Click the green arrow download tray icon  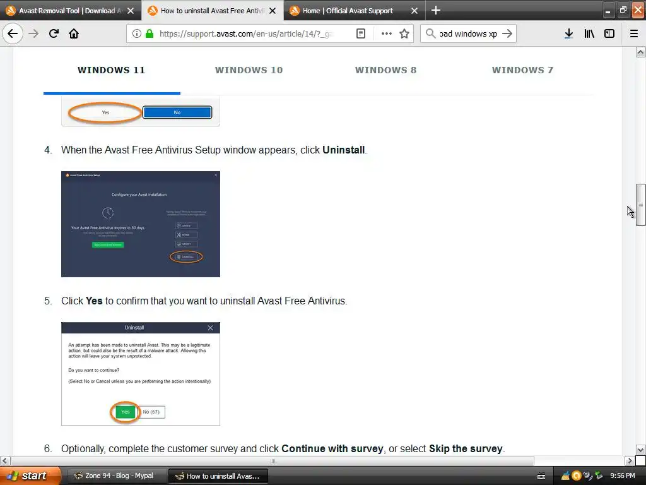pos(599,476)
